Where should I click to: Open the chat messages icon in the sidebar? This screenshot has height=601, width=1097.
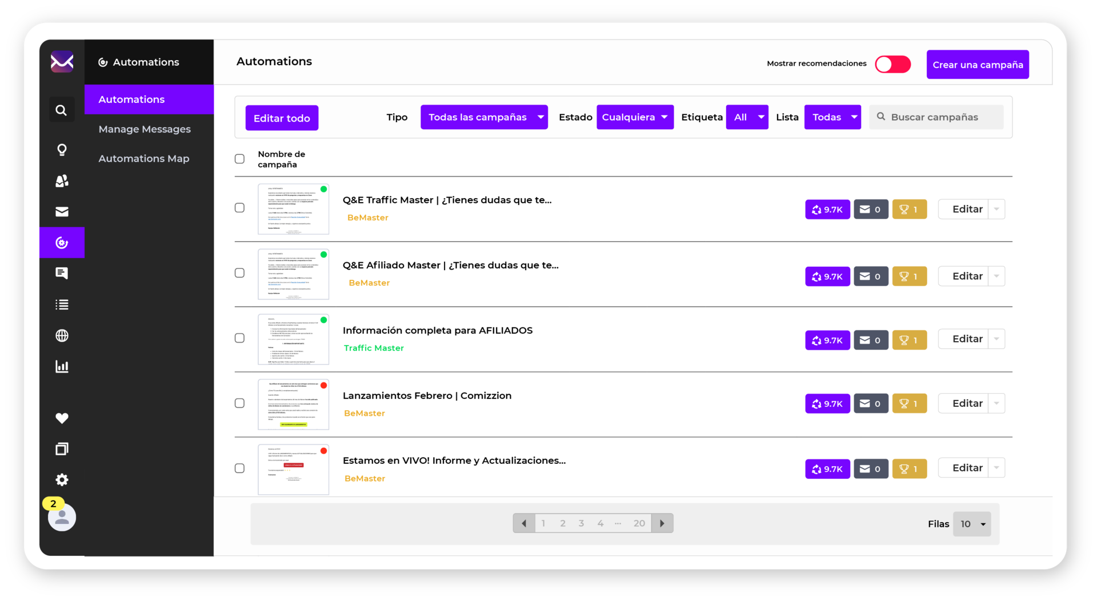[x=62, y=273]
